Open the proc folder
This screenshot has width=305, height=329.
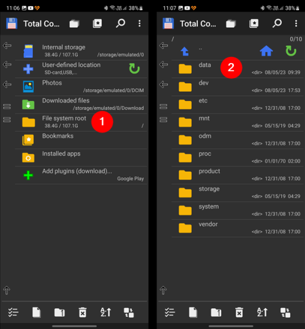tap(238, 158)
